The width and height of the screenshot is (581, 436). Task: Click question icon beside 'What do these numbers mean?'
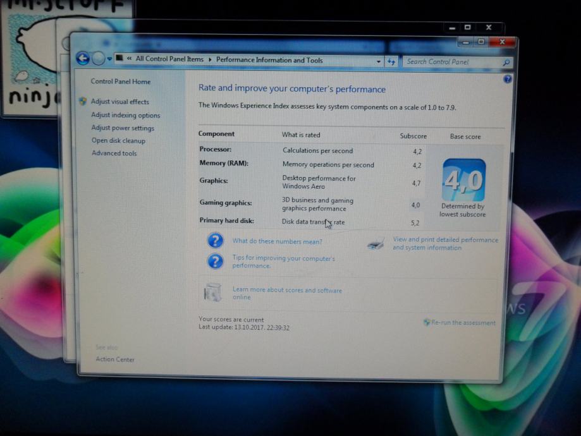[x=216, y=240]
